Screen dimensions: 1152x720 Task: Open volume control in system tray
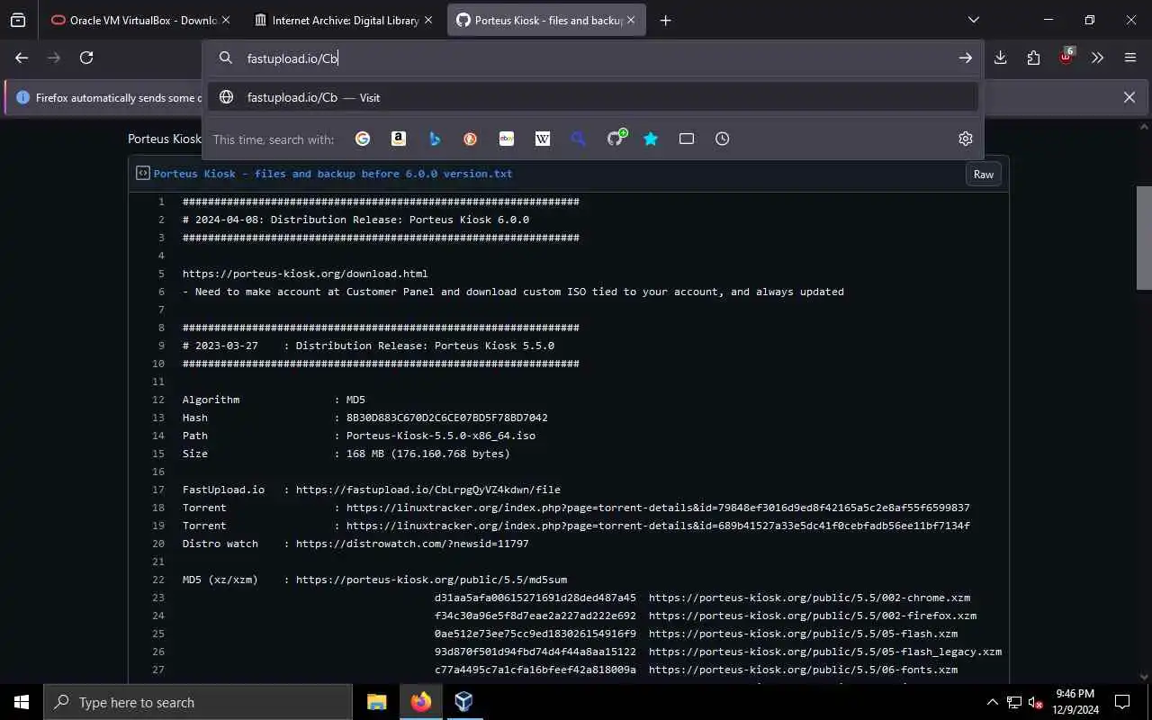pos(1036,702)
